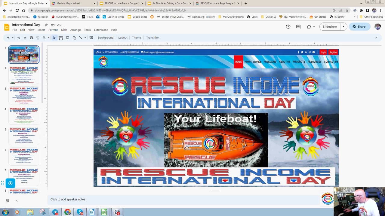
Task: Open the Facebook bookmark
Action: click(x=41, y=17)
